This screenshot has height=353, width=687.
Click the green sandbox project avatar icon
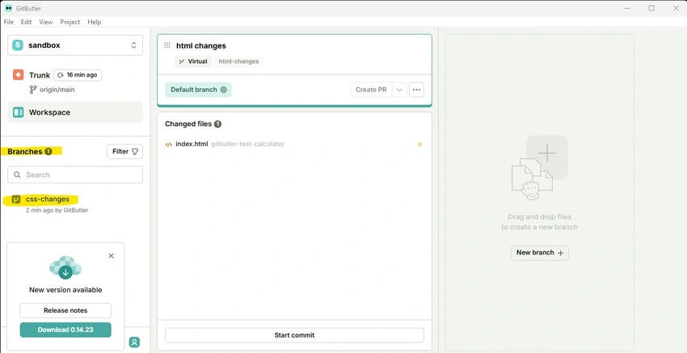click(x=18, y=45)
